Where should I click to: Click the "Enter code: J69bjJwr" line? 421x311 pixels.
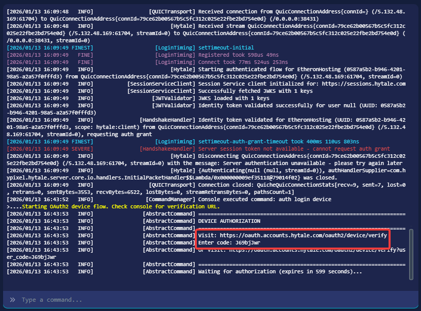point(229,242)
